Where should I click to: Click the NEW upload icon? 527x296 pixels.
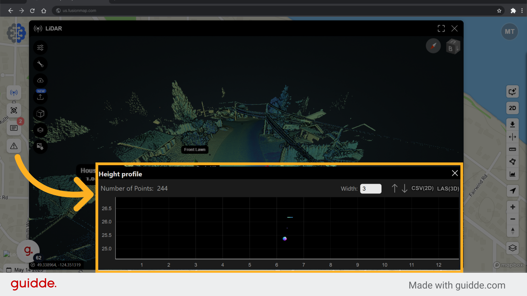point(40,97)
